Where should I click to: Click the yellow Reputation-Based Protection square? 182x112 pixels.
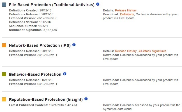point(4,99)
